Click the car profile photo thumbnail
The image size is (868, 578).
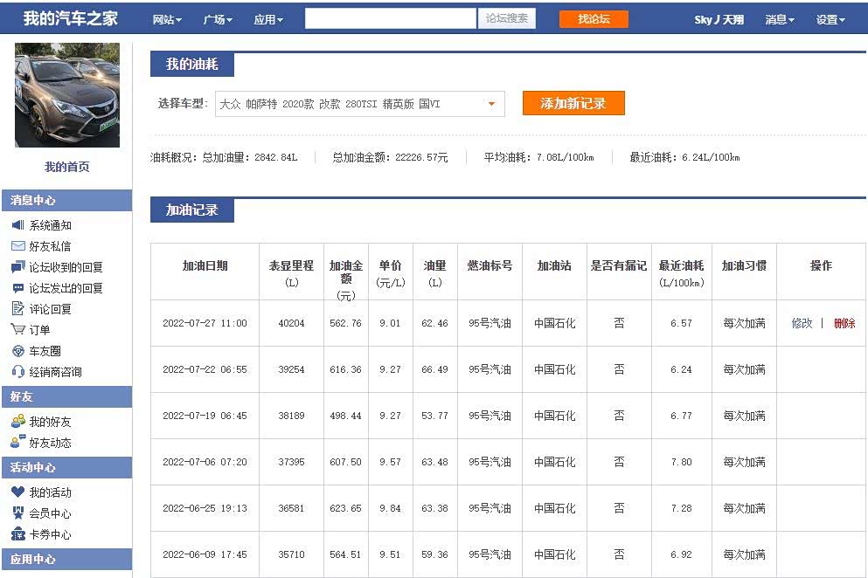point(67,95)
